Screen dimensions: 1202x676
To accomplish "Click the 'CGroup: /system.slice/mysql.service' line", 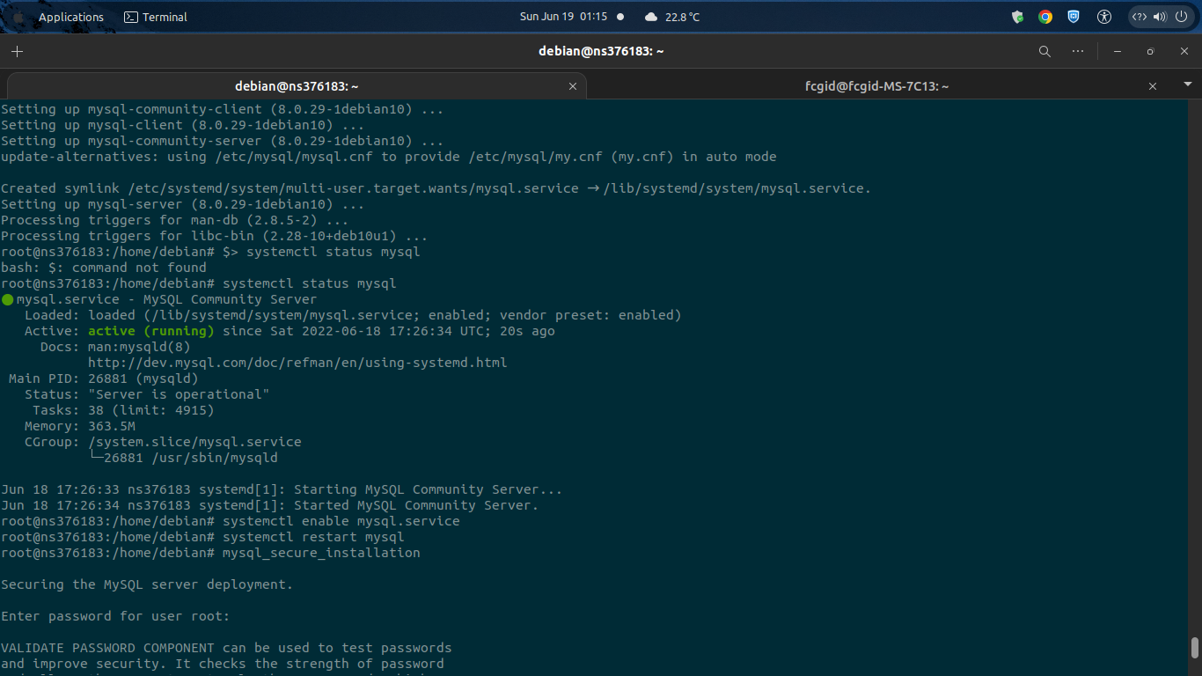I will point(163,442).
